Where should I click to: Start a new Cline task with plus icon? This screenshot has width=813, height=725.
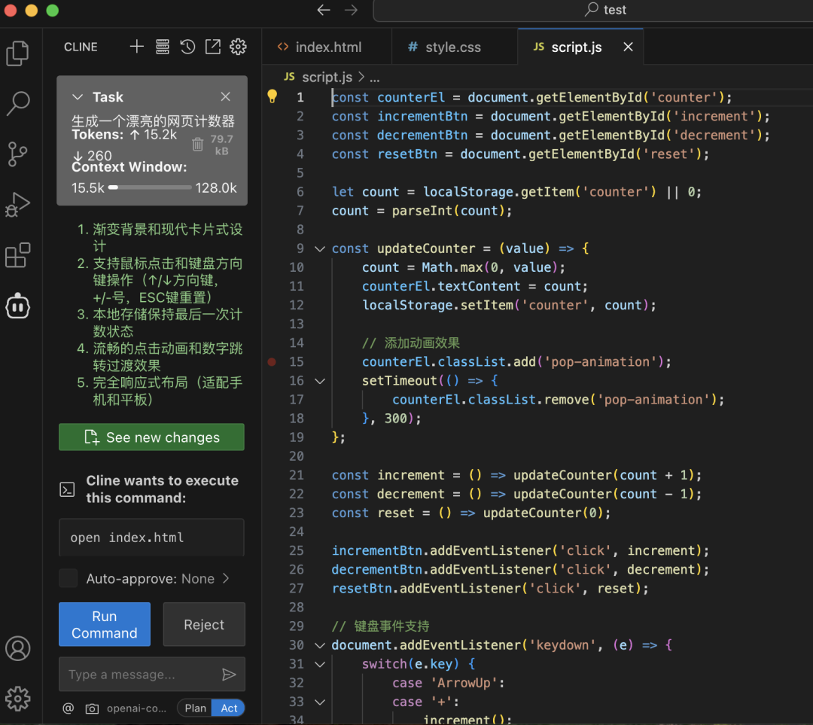tap(136, 46)
